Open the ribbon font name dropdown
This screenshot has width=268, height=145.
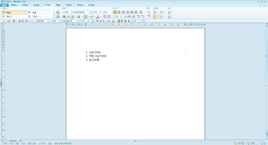click(90, 12)
